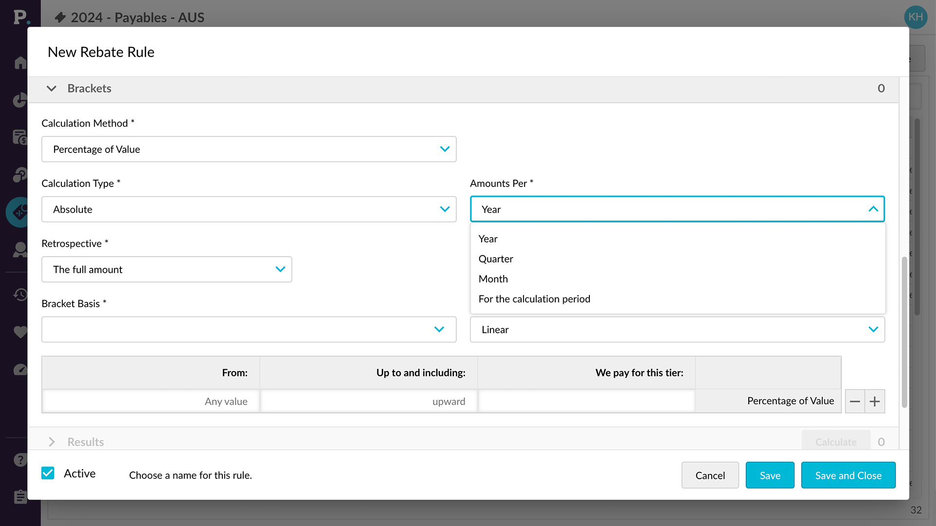Image resolution: width=936 pixels, height=526 pixels.
Task: Click the Cancel button
Action: pos(710,475)
